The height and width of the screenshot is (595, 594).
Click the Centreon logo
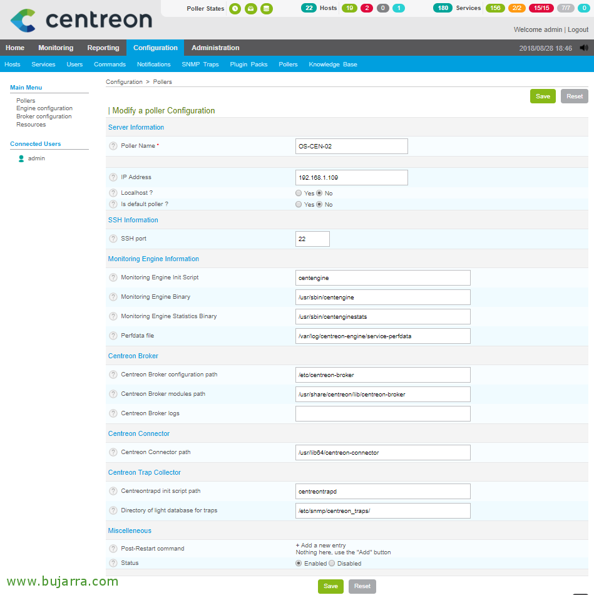coord(81,20)
